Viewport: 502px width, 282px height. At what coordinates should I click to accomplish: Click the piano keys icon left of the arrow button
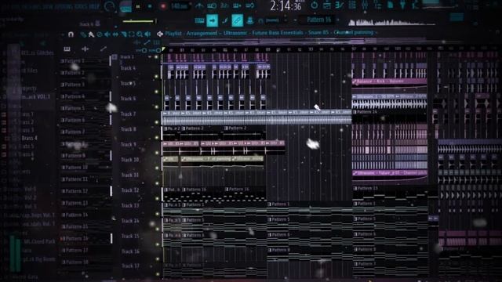click(x=199, y=20)
